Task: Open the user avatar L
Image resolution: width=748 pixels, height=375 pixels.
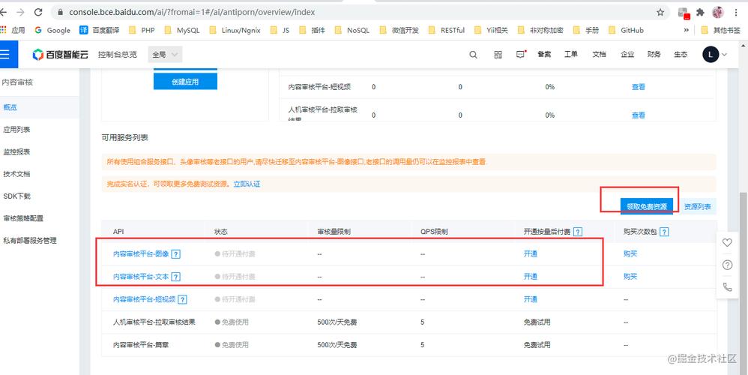Action: pyautogui.click(x=711, y=55)
